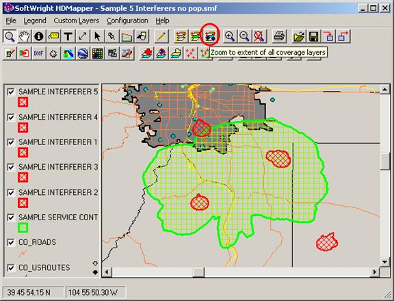Screen dimensions: 394x301
Task: Click the green layers extent icon
Action: tap(195, 36)
